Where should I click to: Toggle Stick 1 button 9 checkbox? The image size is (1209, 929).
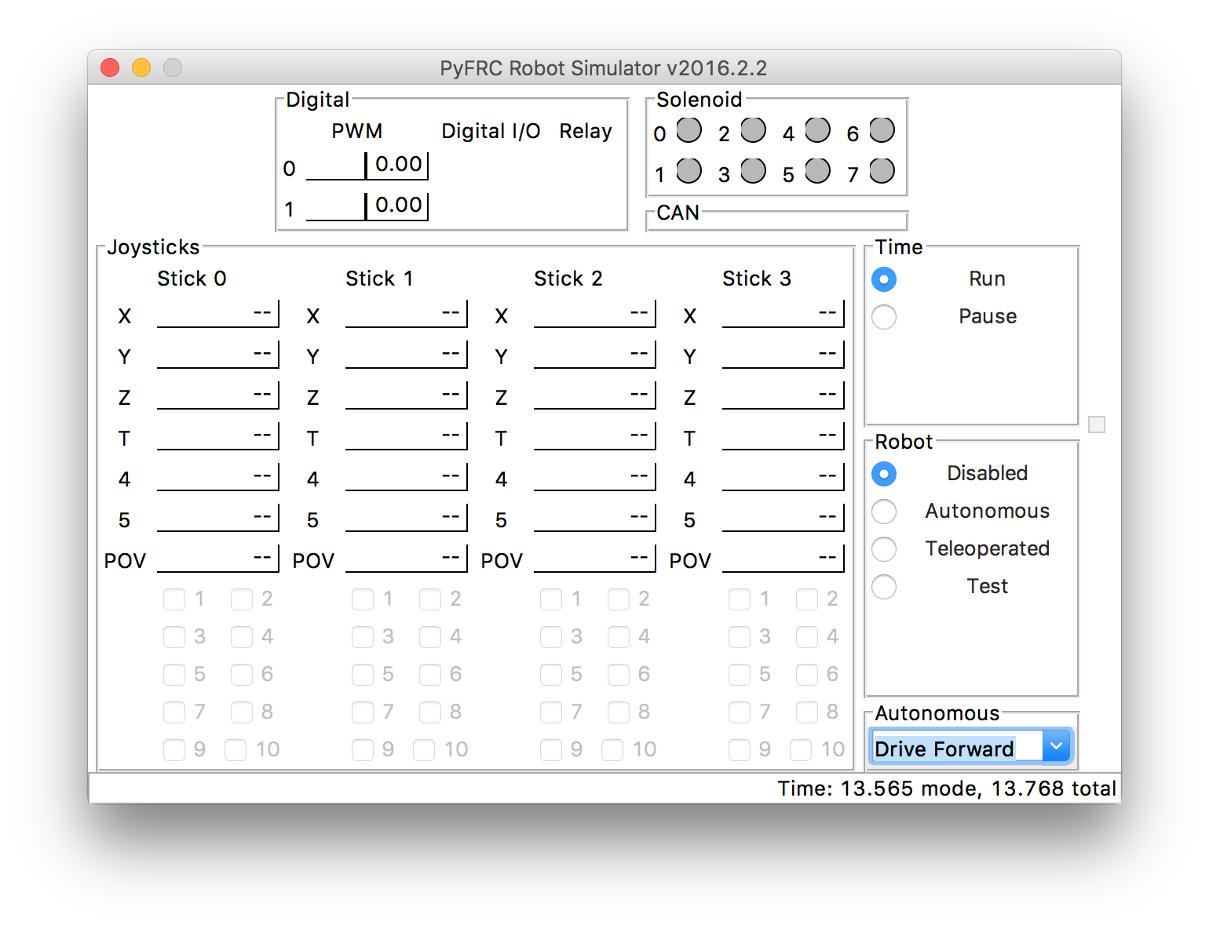[x=363, y=750]
